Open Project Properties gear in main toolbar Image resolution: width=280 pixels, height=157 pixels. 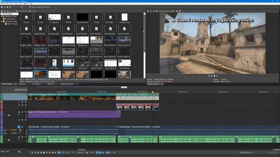pos(10,7)
